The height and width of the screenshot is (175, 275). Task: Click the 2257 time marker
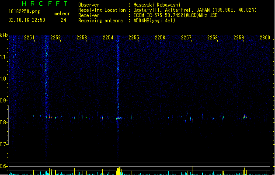pos(186,37)
